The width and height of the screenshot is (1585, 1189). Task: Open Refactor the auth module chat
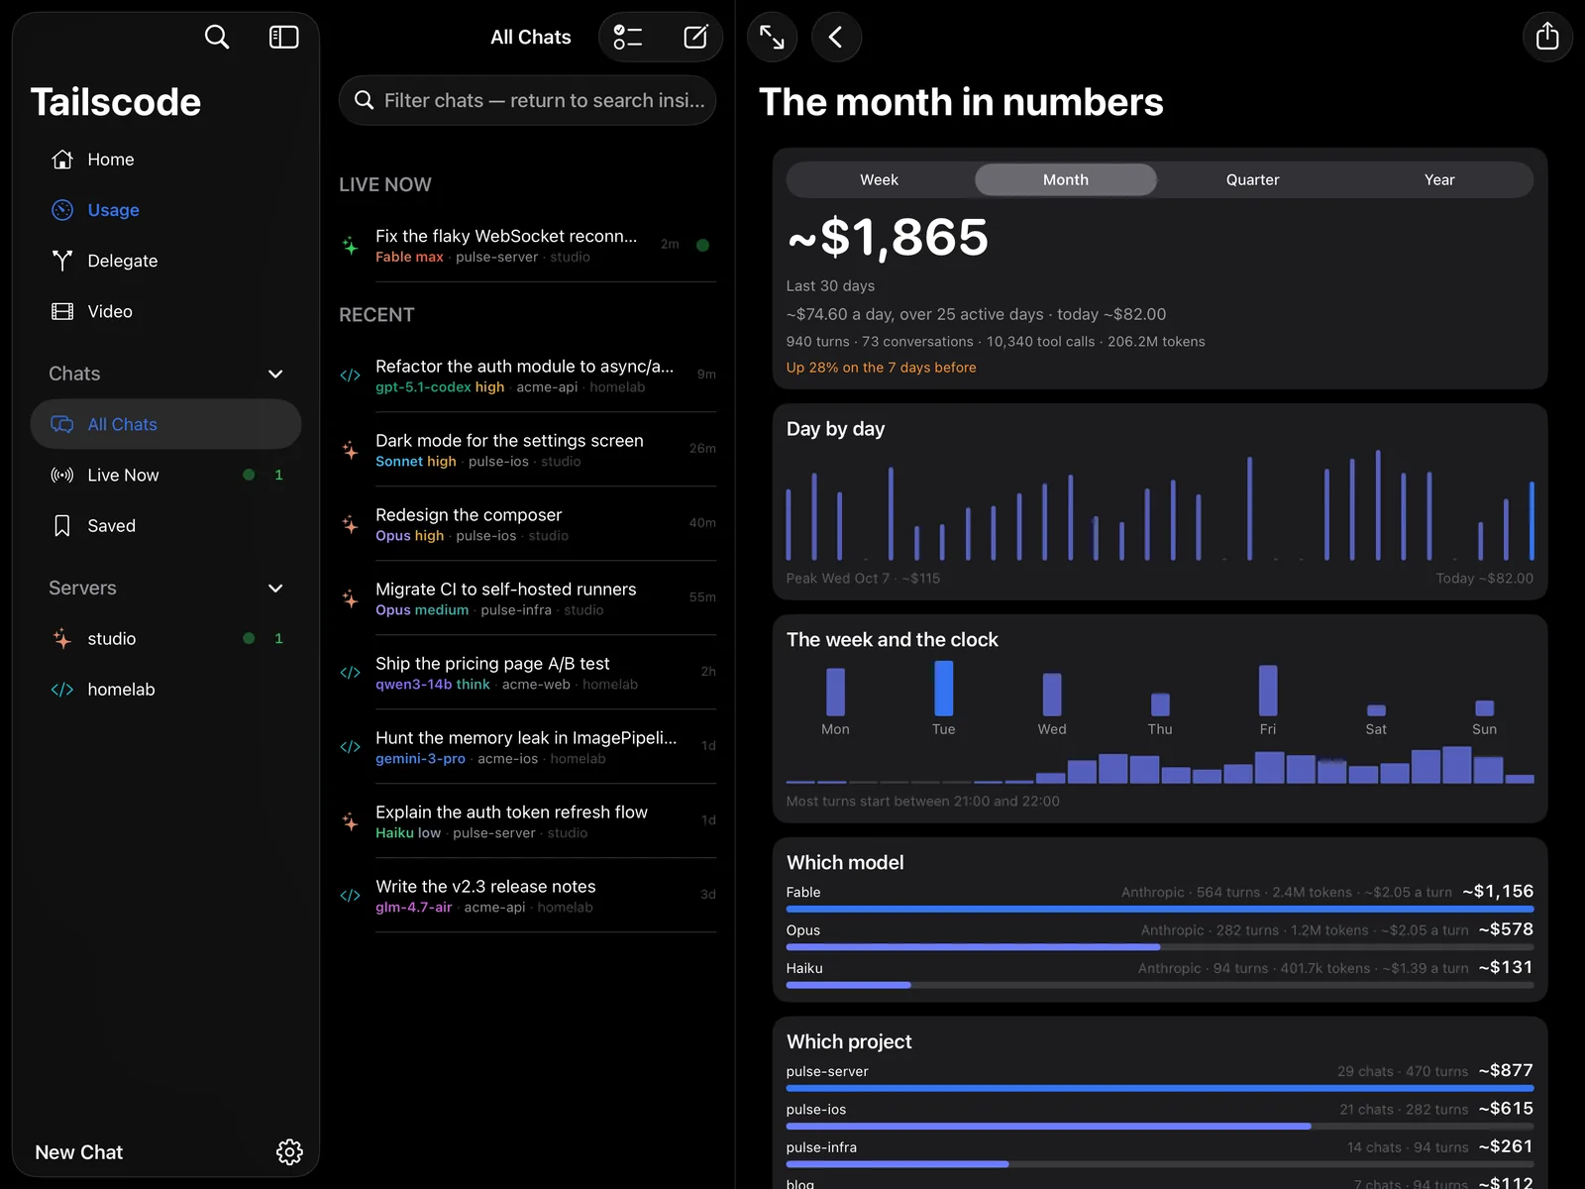[527, 376]
